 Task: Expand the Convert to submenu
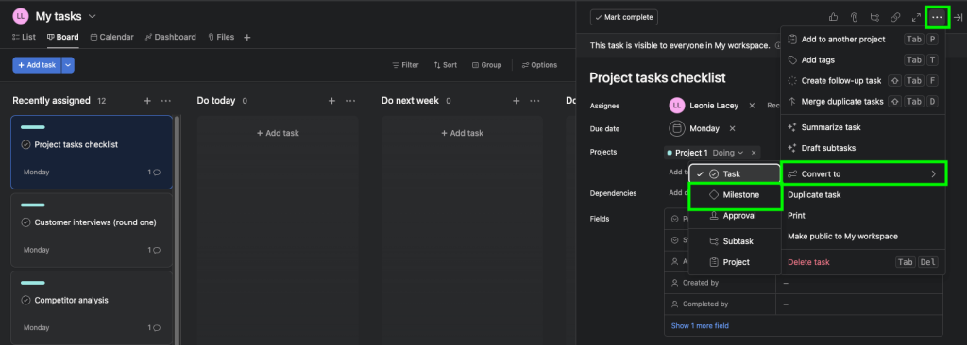point(863,173)
